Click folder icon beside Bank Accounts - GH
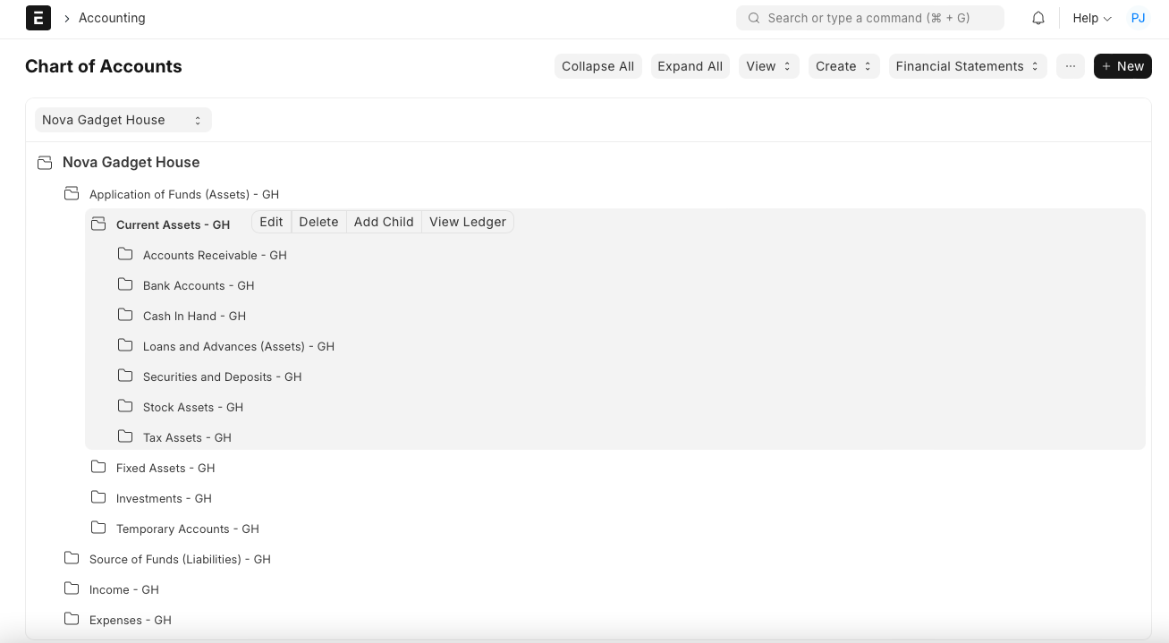This screenshot has width=1169, height=643. (x=125, y=285)
